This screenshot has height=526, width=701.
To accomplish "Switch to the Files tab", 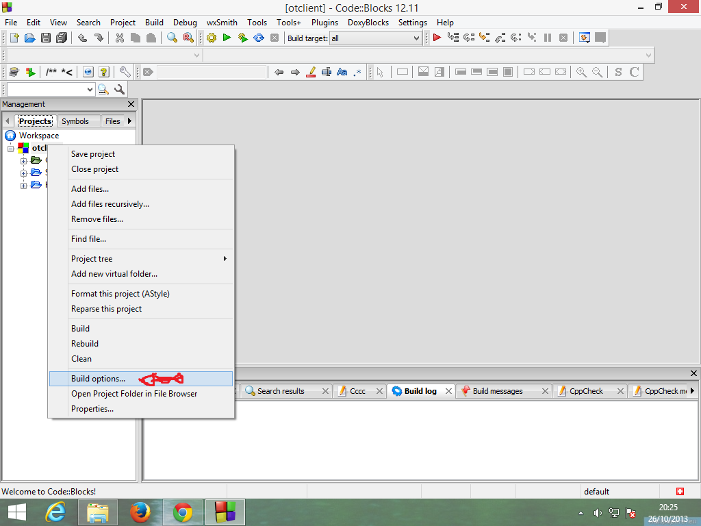I will point(113,121).
